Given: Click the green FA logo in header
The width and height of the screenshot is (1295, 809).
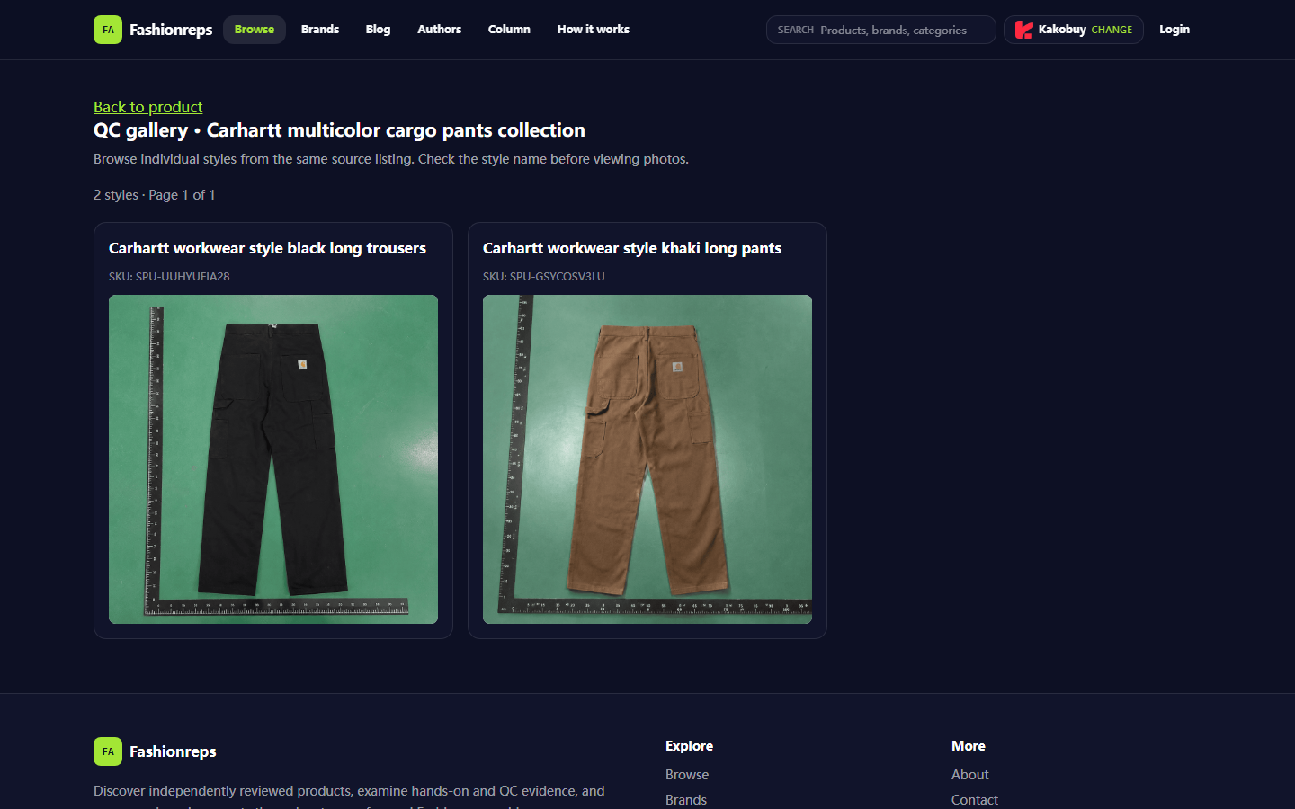Looking at the screenshot, I should tap(108, 30).
